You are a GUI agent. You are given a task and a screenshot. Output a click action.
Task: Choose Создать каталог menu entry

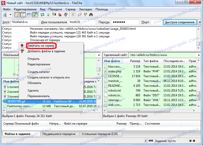(x=39, y=72)
